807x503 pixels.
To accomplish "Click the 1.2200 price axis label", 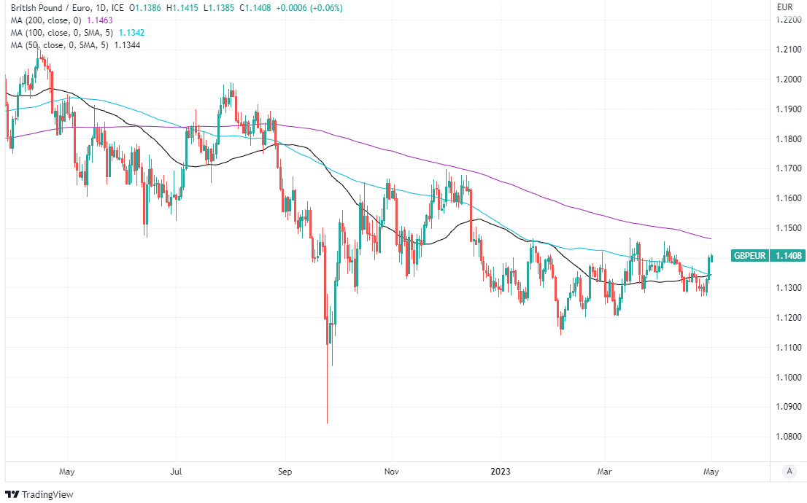I will [788, 20].
